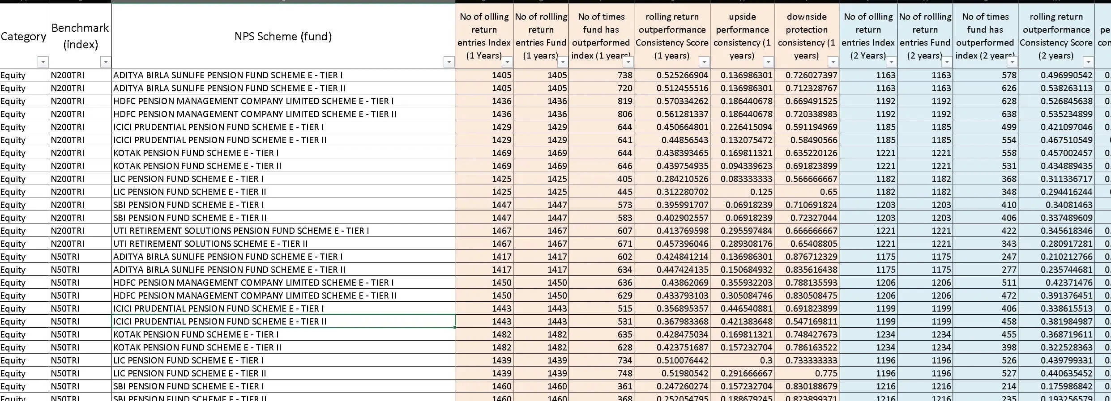
Task: Select N50TRI row 'HDFC PENSION MANAGEMENT COMPANY LIMITED SCHEME E - TIER II'
Action: pos(283,295)
